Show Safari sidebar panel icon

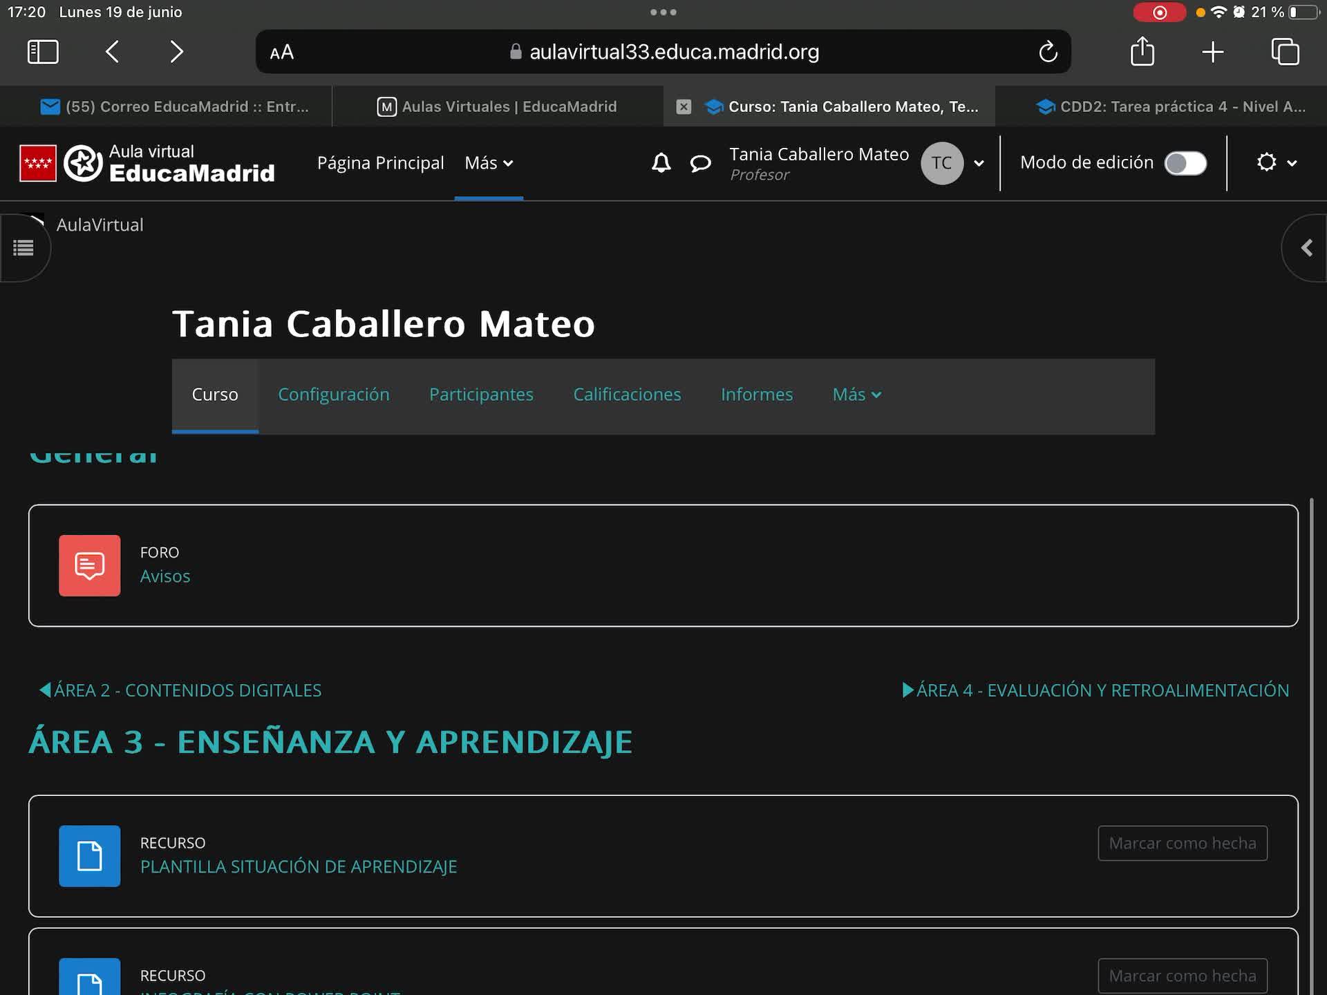43,52
